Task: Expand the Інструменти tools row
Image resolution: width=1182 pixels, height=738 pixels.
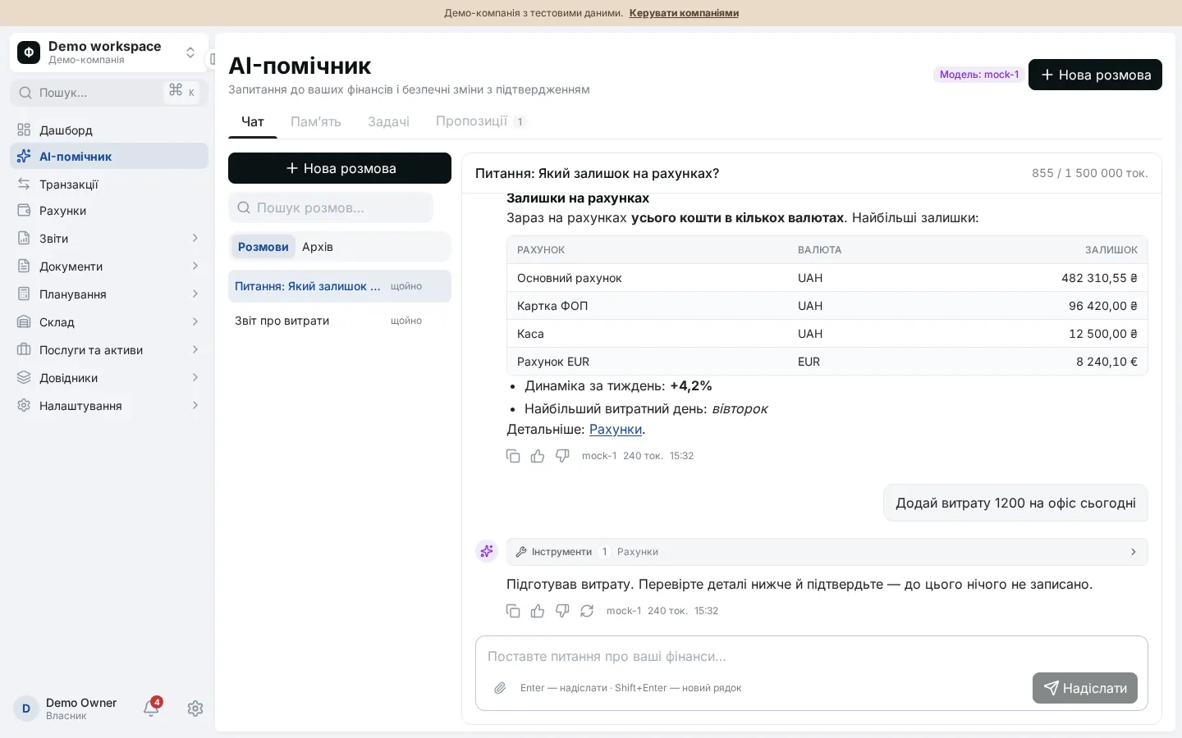Action: (827, 552)
